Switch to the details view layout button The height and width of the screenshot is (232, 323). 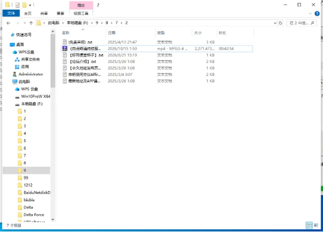point(309,225)
